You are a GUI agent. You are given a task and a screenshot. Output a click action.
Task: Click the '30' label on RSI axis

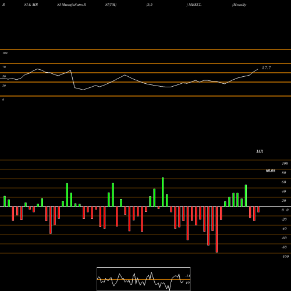point(4,86)
